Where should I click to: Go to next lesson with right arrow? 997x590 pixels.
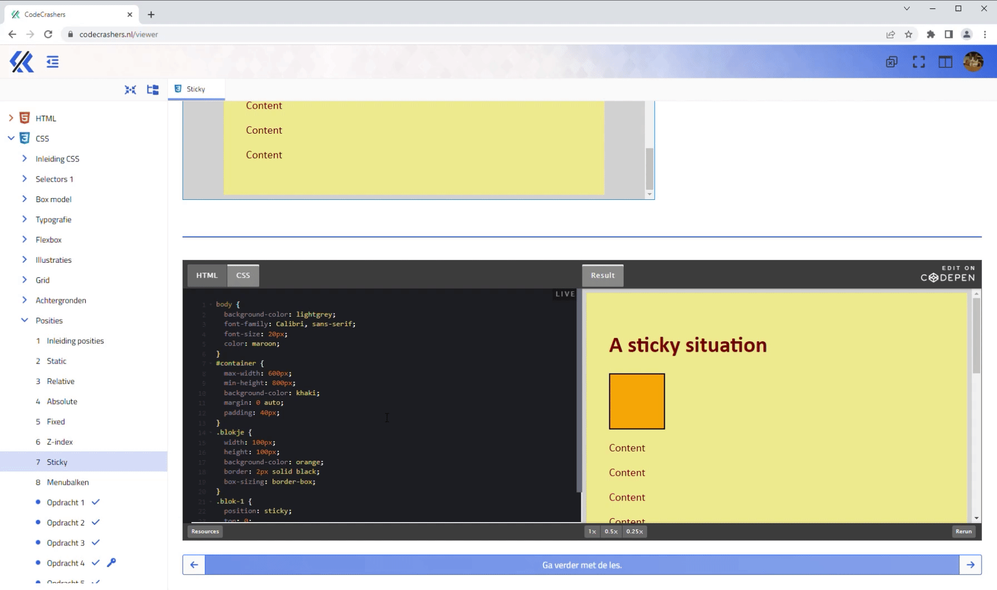pos(970,564)
